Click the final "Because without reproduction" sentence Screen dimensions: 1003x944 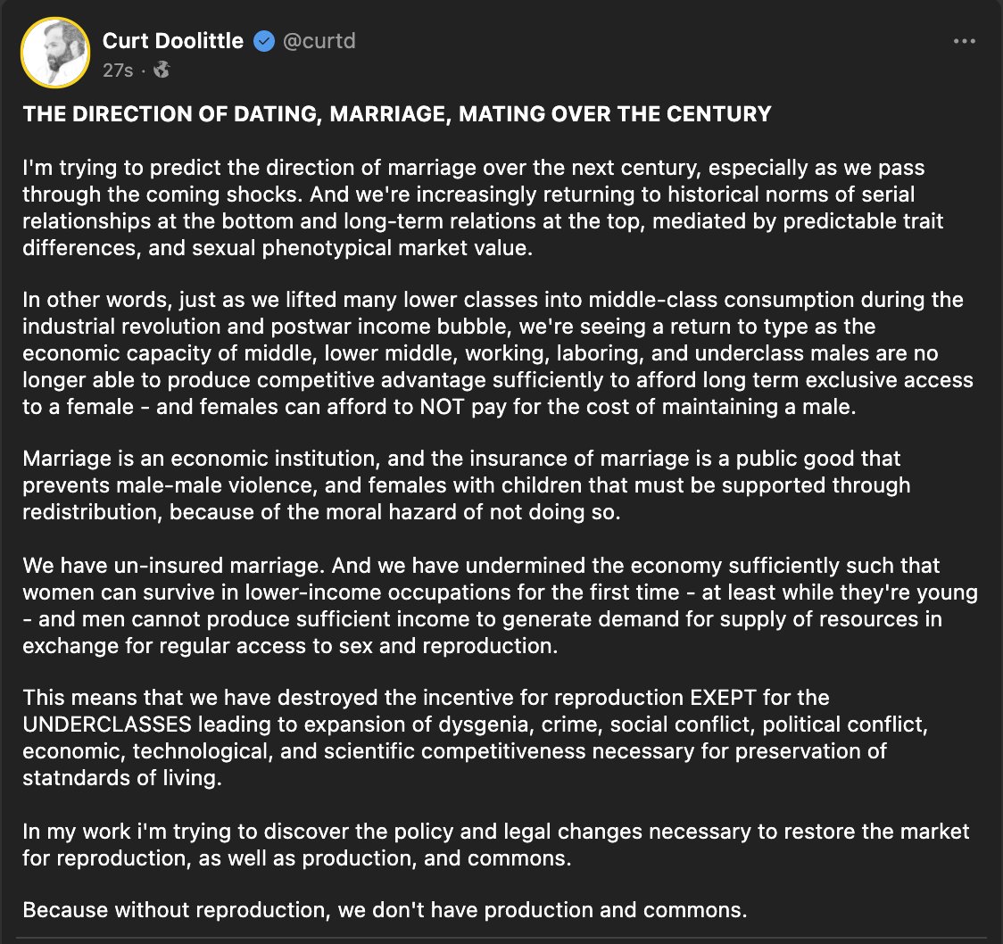385,910
